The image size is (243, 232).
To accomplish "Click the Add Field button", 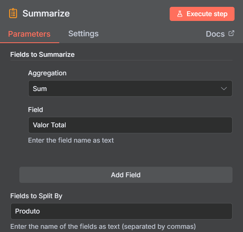I will [126, 175].
